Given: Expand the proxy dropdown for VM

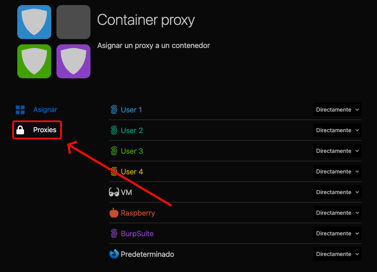Looking at the screenshot, I should pos(337,192).
